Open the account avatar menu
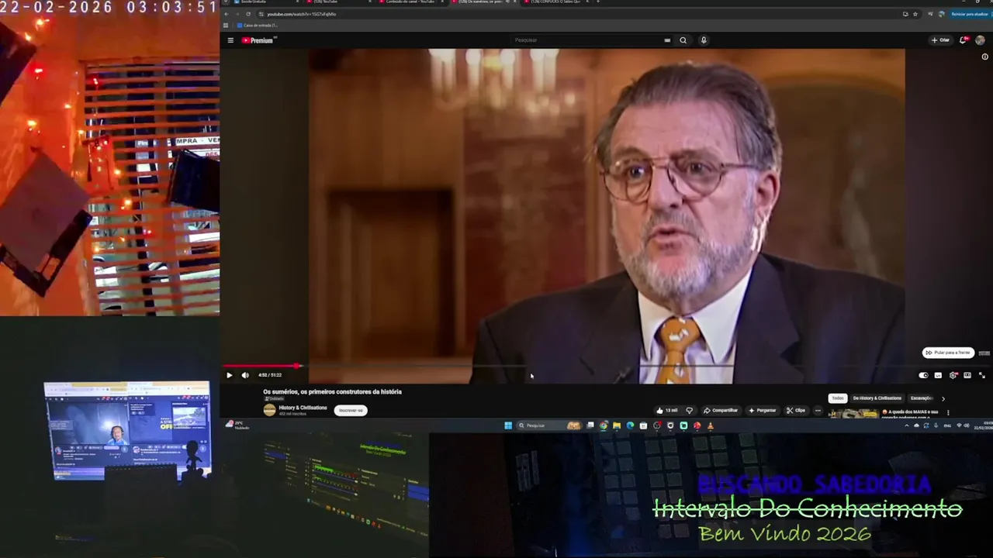 [981, 40]
